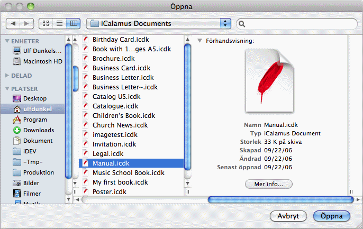Viewport: 363px width, 229px height.
Task: Click Program applications icon
Action: tap(17, 120)
